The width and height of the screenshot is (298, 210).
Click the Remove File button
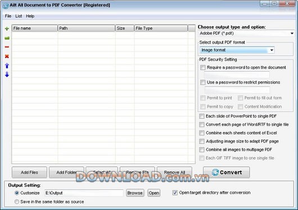[x=137, y=172]
